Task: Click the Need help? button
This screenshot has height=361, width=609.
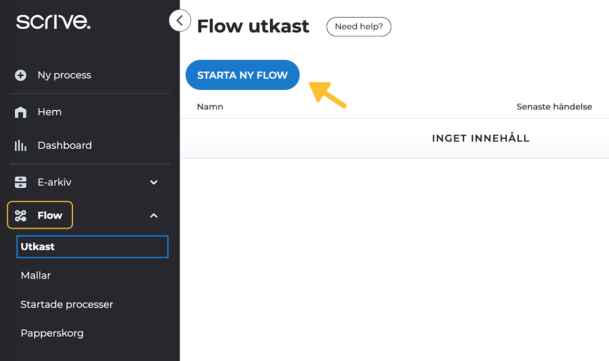Action: pos(359,27)
